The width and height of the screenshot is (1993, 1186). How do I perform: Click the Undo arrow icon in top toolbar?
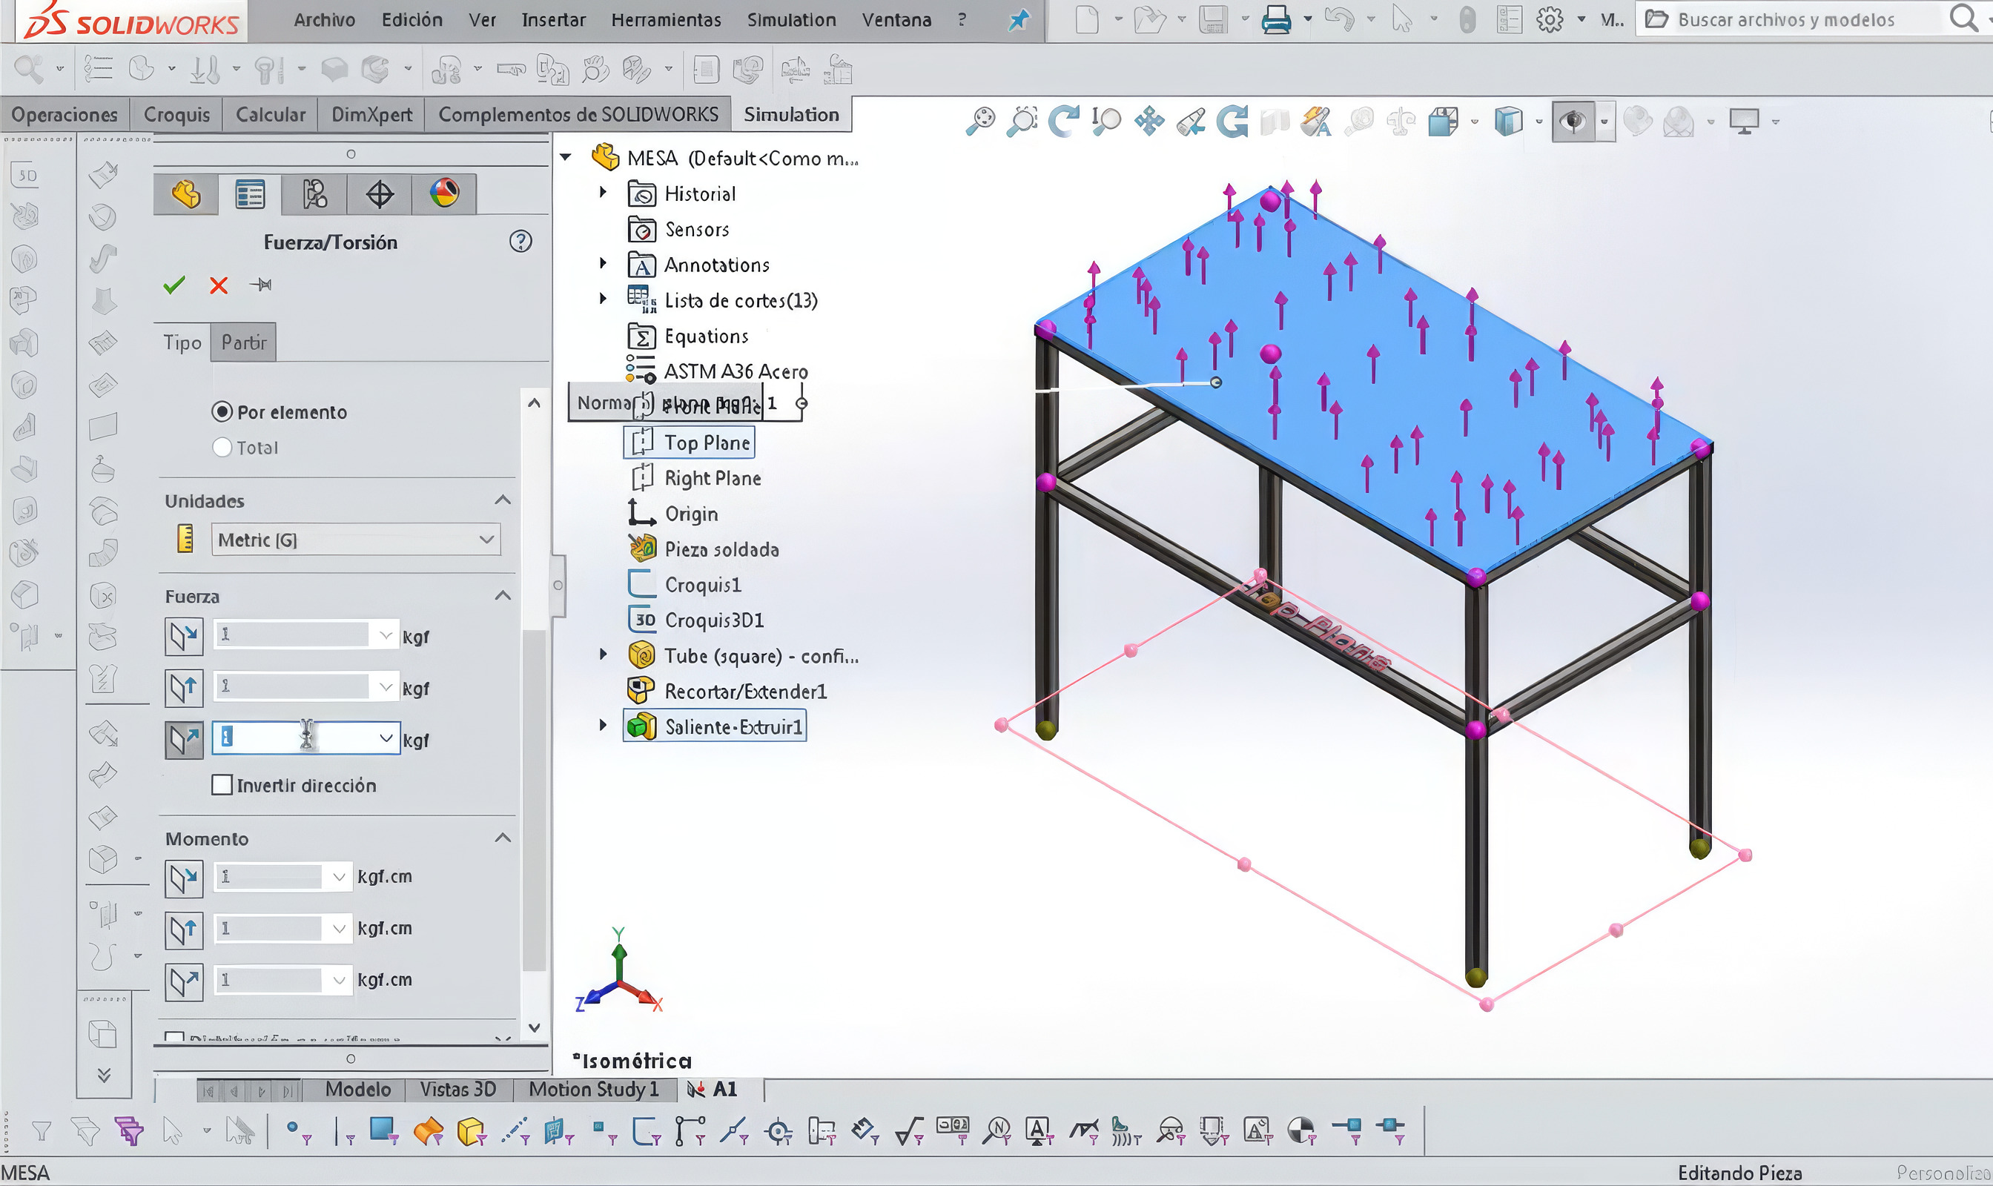[x=1339, y=19]
